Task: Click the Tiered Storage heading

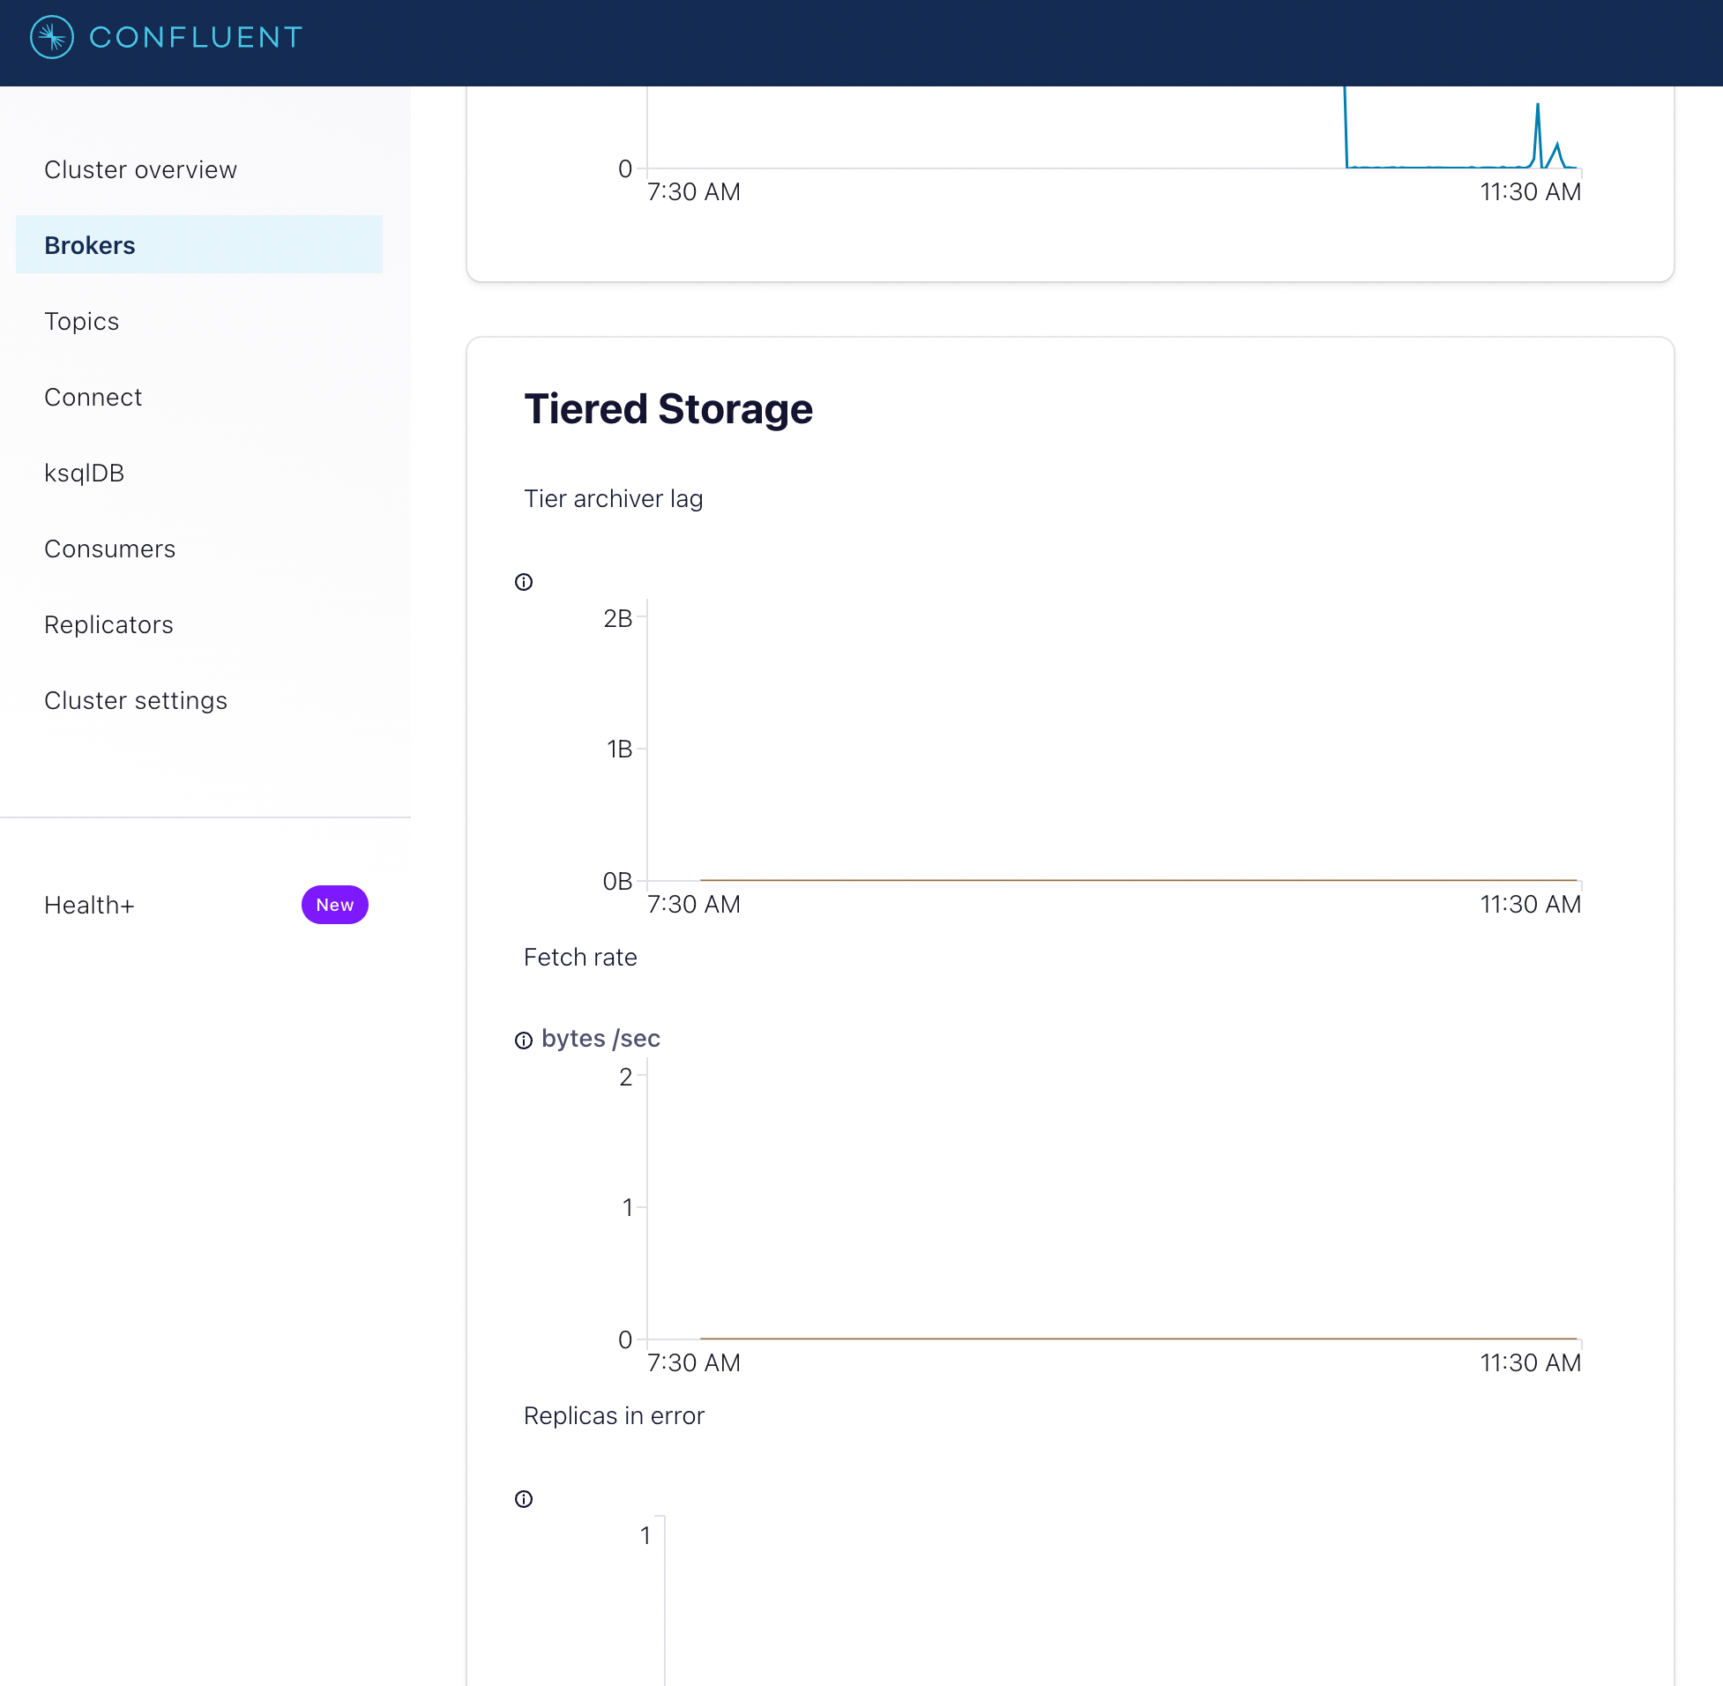Action: 668,409
